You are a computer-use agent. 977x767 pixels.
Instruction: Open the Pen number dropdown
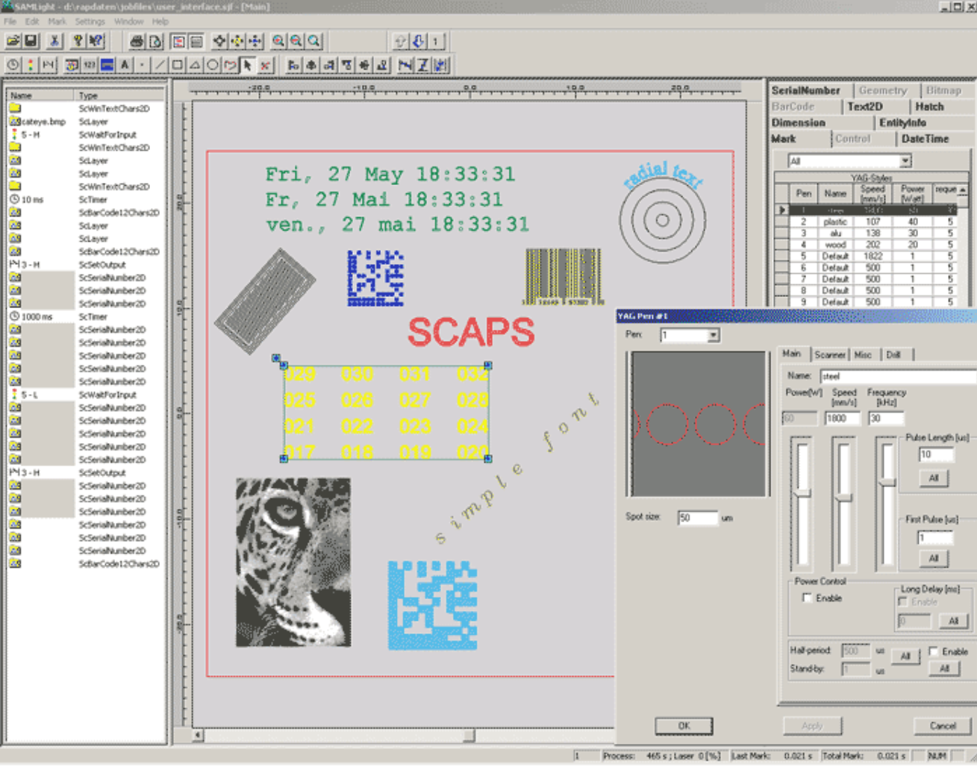(714, 335)
